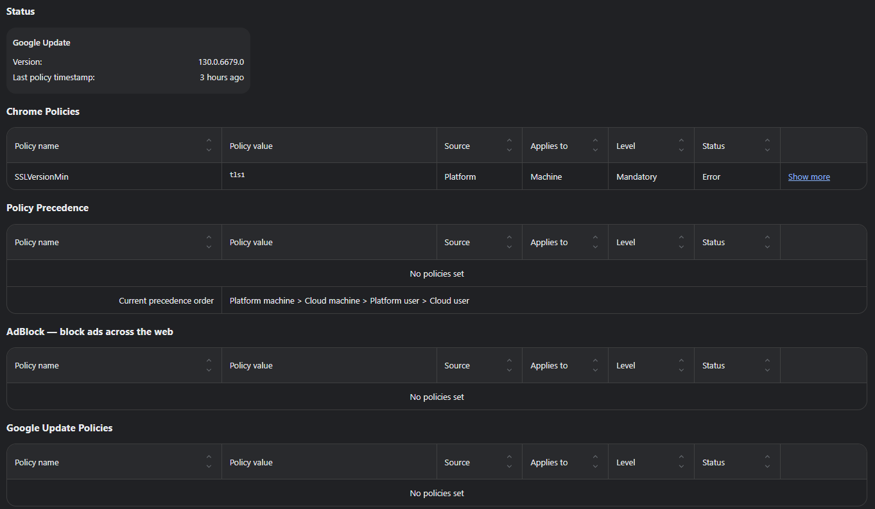
Task: Select the SSLVersionMin policy name cell
Action: [42, 177]
